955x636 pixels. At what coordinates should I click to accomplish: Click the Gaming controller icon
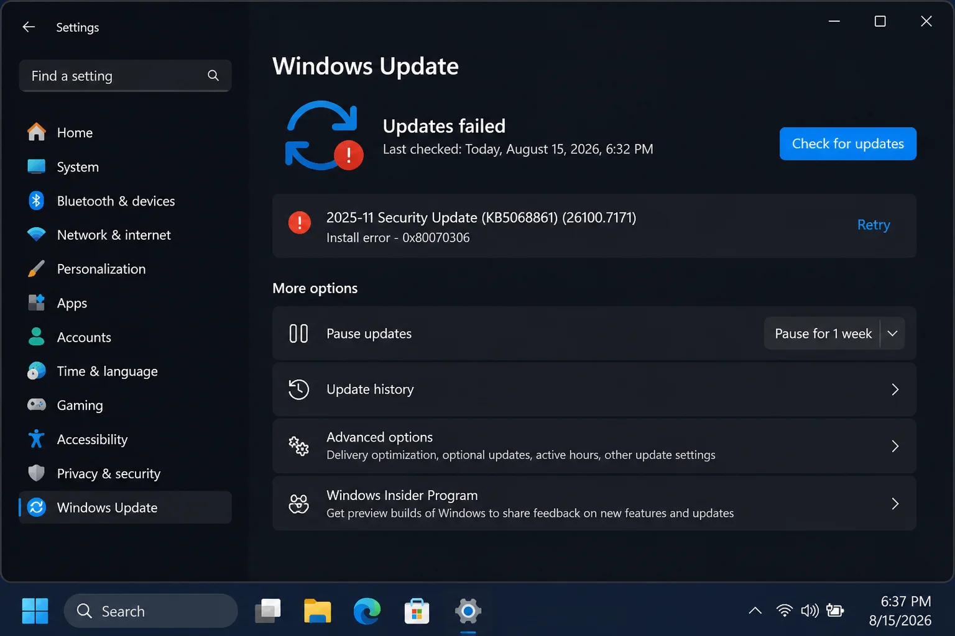[x=37, y=405]
